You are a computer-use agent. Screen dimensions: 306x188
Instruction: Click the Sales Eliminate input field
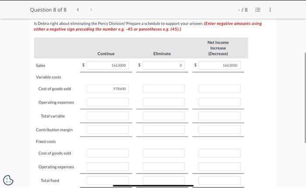(164, 65)
